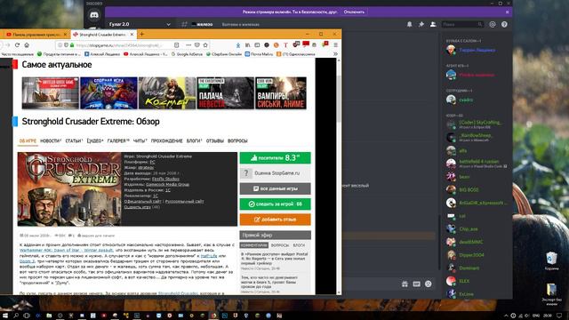This screenshot has width=569, height=320.
Task: Open pinned messages in Discord
Action: click(421, 24)
